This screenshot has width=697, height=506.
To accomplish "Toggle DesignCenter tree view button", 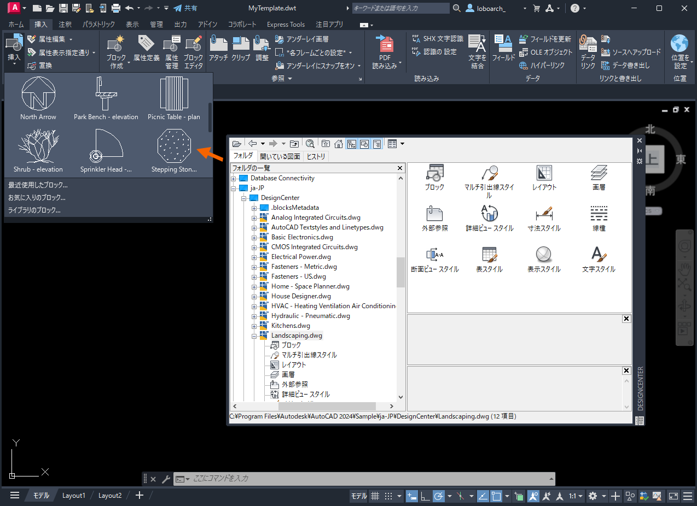I will click(x=352, y=144).
